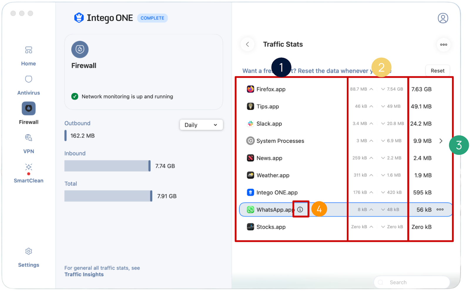Open the Traffic Insights link

[84, 274]
